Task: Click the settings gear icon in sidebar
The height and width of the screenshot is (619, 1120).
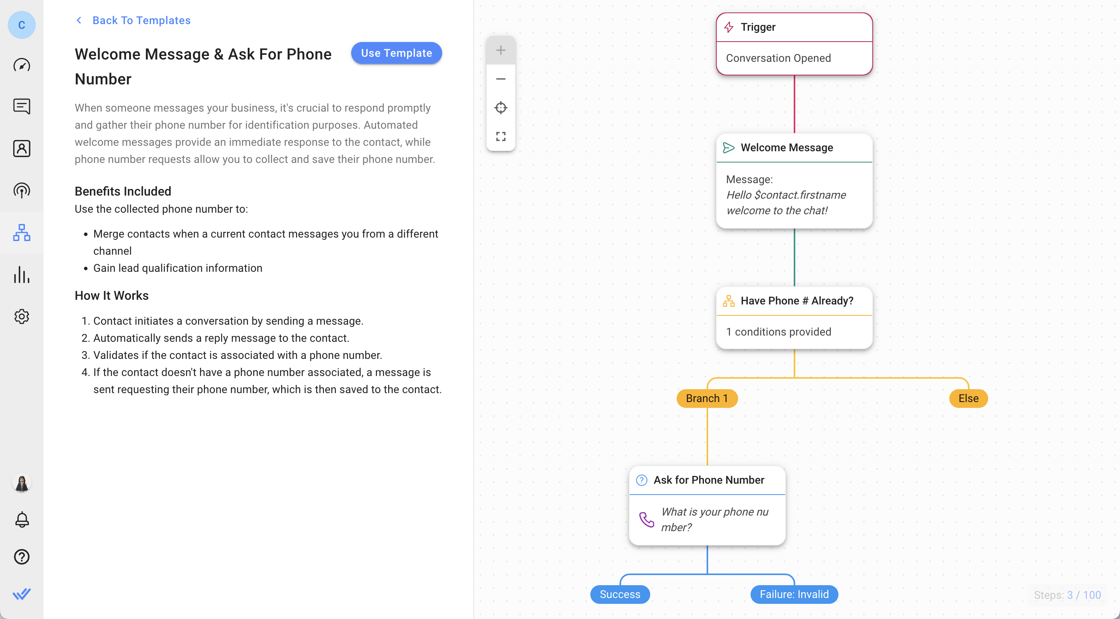Action: pos(21,316)
